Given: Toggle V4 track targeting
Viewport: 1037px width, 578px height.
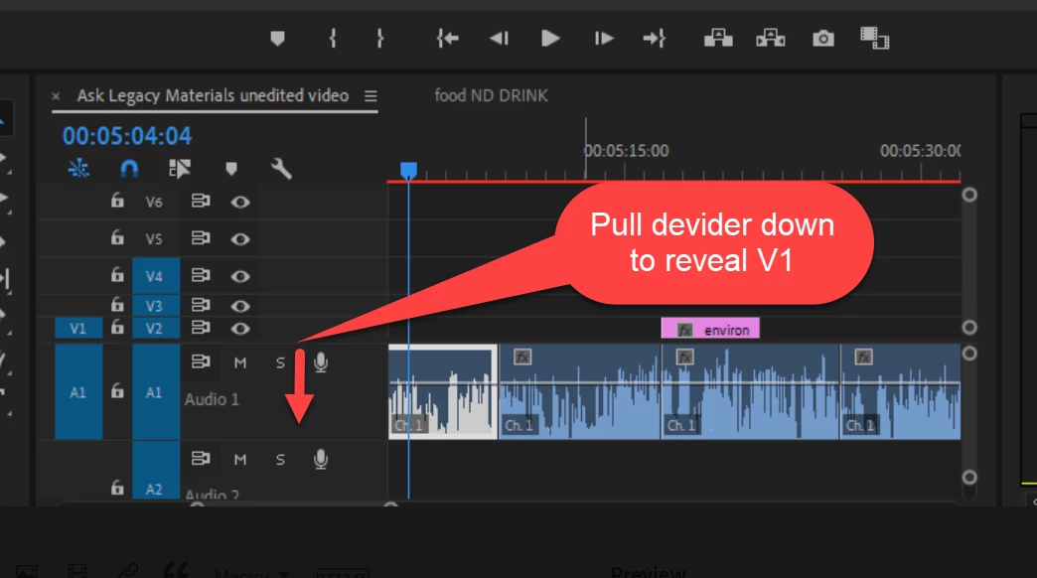Looking at the screenshot, I should click(x=155, y=276).
